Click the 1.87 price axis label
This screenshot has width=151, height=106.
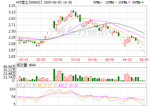tap(12, 50)
